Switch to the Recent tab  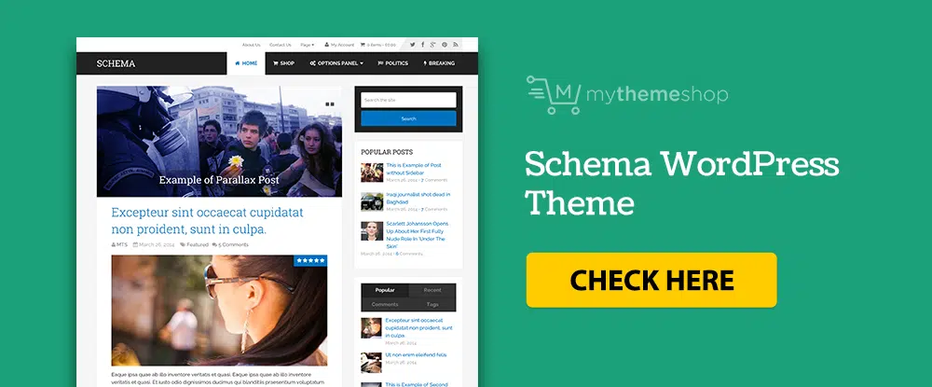[432, 290]
